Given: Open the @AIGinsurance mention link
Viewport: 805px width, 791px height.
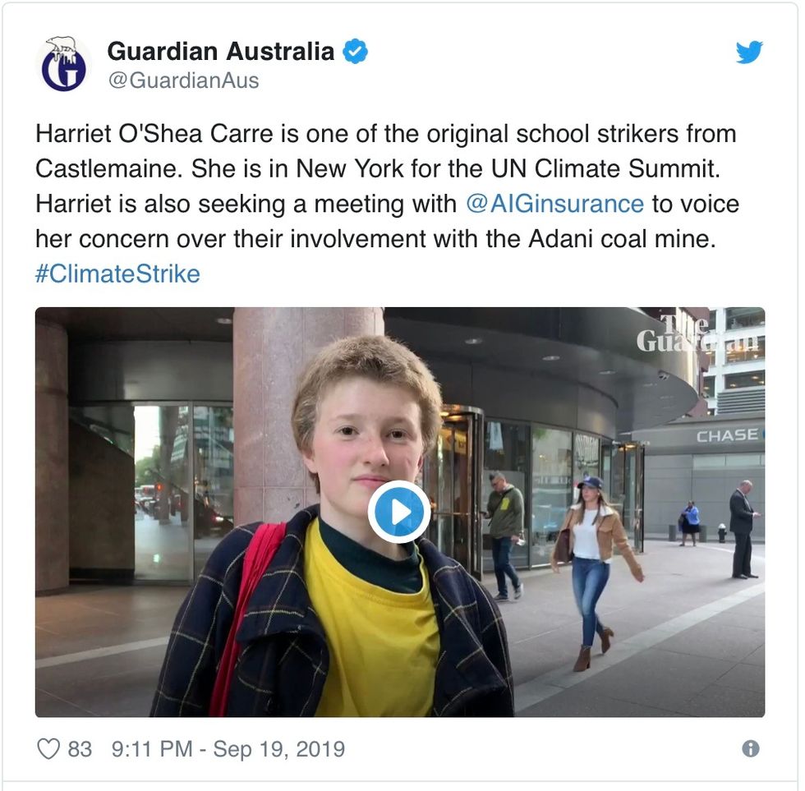Looking at the screenshot, I should [554, 204].
